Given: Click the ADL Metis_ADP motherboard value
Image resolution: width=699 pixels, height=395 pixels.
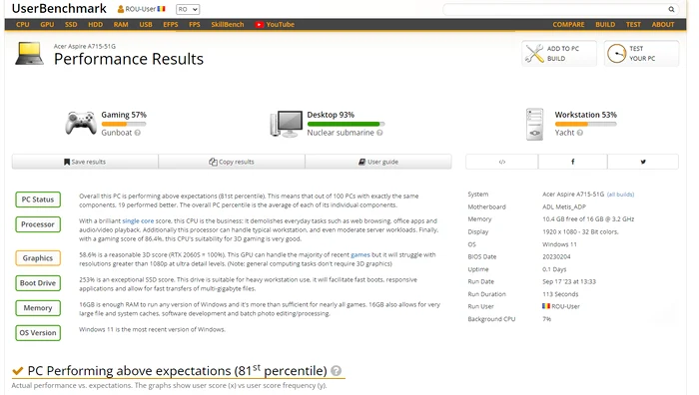Looking at the screenshot, I should tap(564, 206).
